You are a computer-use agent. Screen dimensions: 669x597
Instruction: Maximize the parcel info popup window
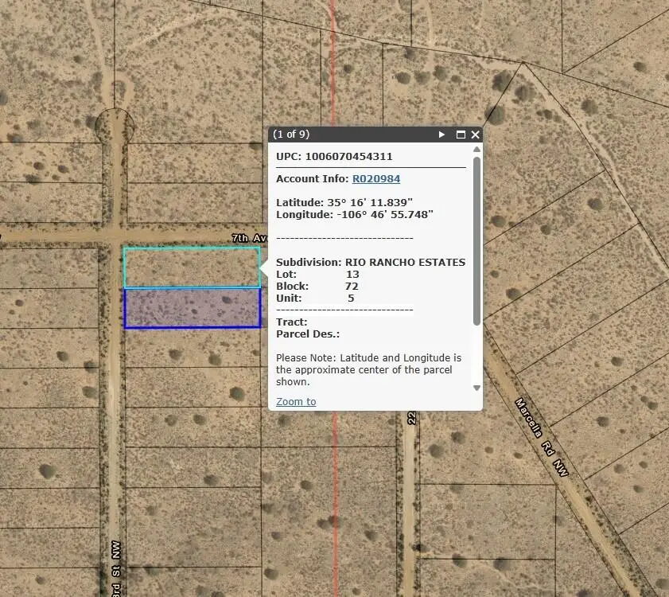(x=460, y=135)
